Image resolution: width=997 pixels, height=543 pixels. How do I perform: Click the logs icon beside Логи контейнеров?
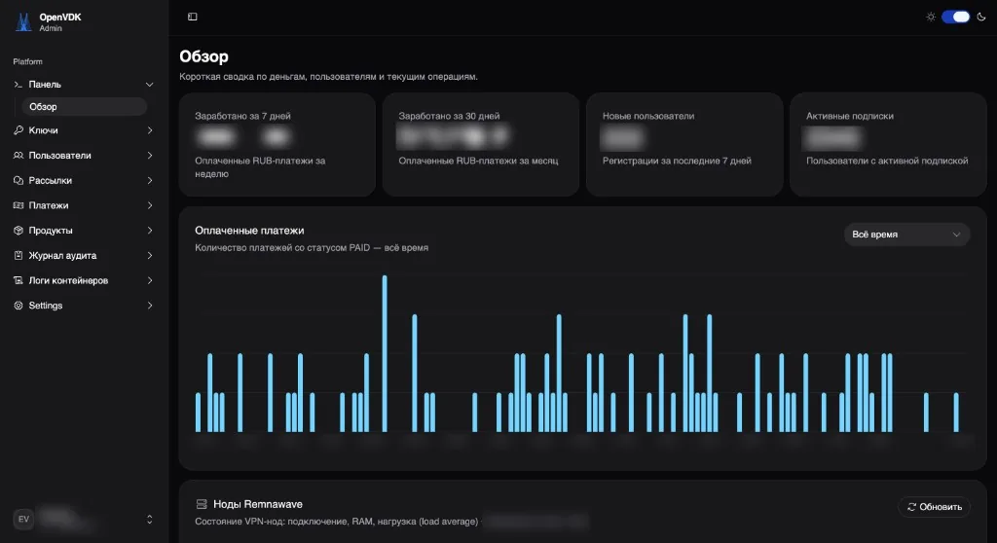click(x=18, y=280)
